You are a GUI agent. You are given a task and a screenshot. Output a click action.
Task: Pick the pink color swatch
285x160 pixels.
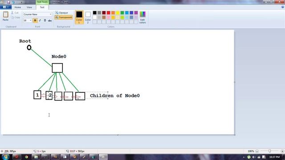(x=109, y=17)
